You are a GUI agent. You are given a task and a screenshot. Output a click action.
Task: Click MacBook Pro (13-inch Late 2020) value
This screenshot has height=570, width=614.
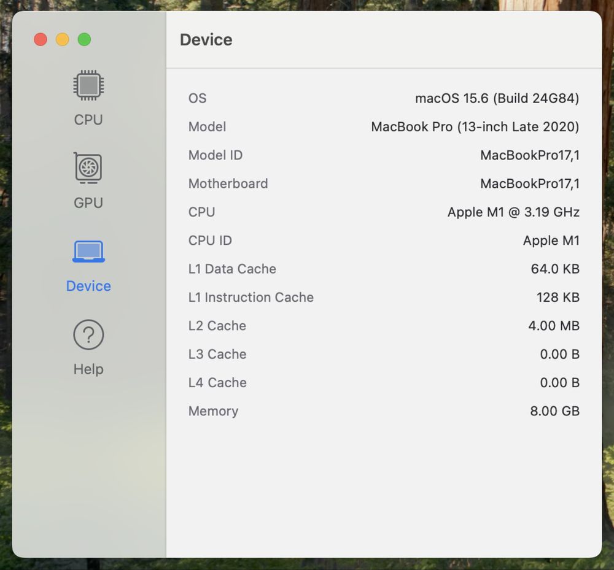pos(475,127)
